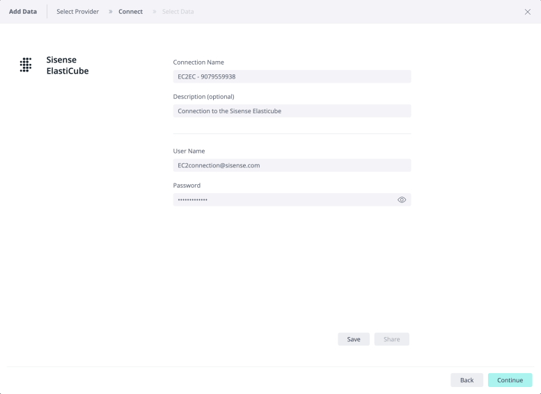This screenshot has height=394, width=541.
Task: Click the Description (optional) label
Action: coord(203,97)
